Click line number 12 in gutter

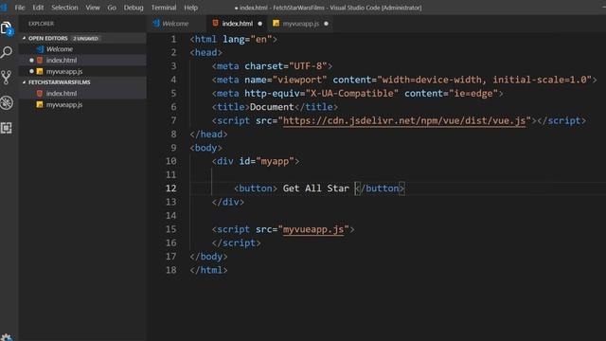pos(170,188)
